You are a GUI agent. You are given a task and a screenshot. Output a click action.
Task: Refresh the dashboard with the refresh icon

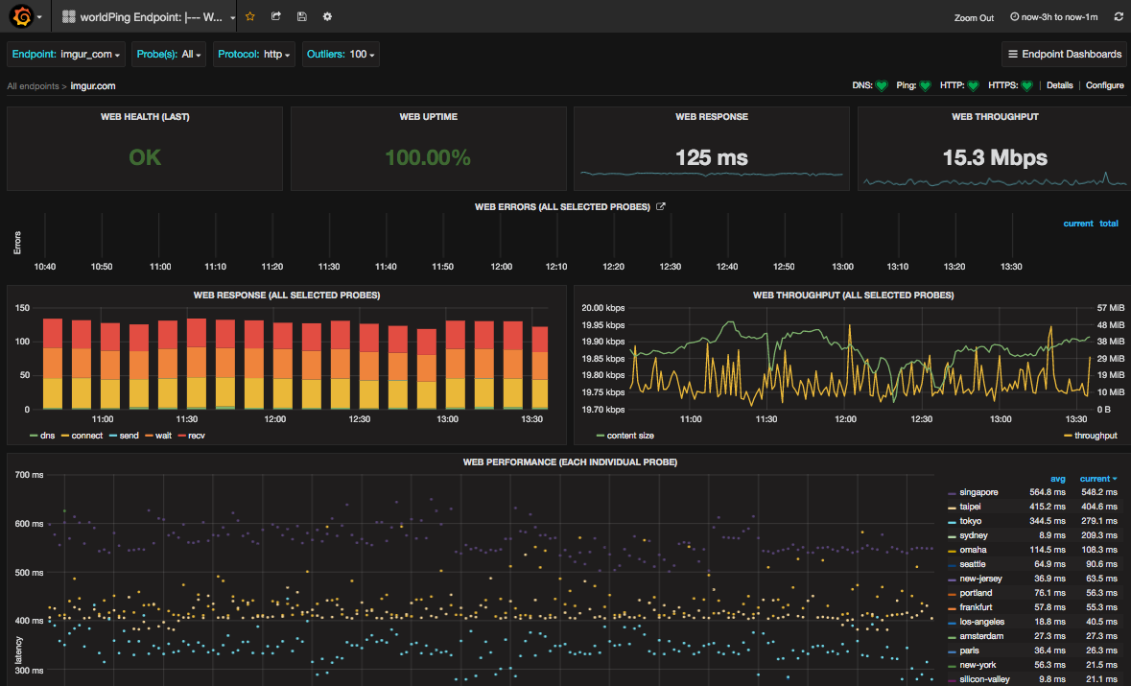1118,17
